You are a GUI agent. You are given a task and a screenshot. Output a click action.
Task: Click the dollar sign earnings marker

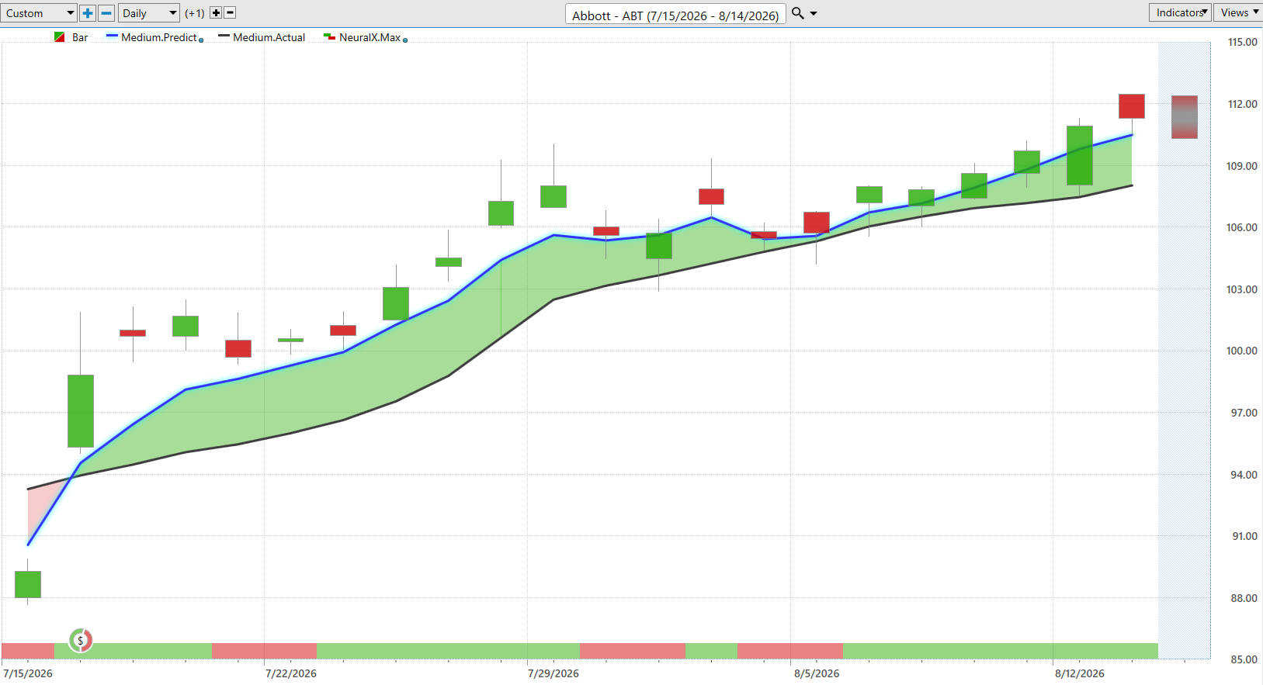pyautogui.click(x=81, y=641)
